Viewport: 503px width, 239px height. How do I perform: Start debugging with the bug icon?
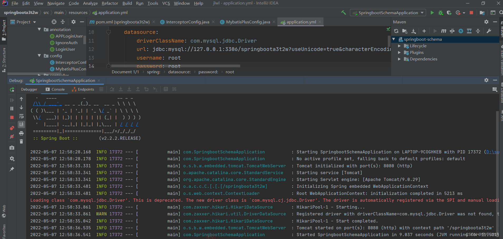coord(441,13)
